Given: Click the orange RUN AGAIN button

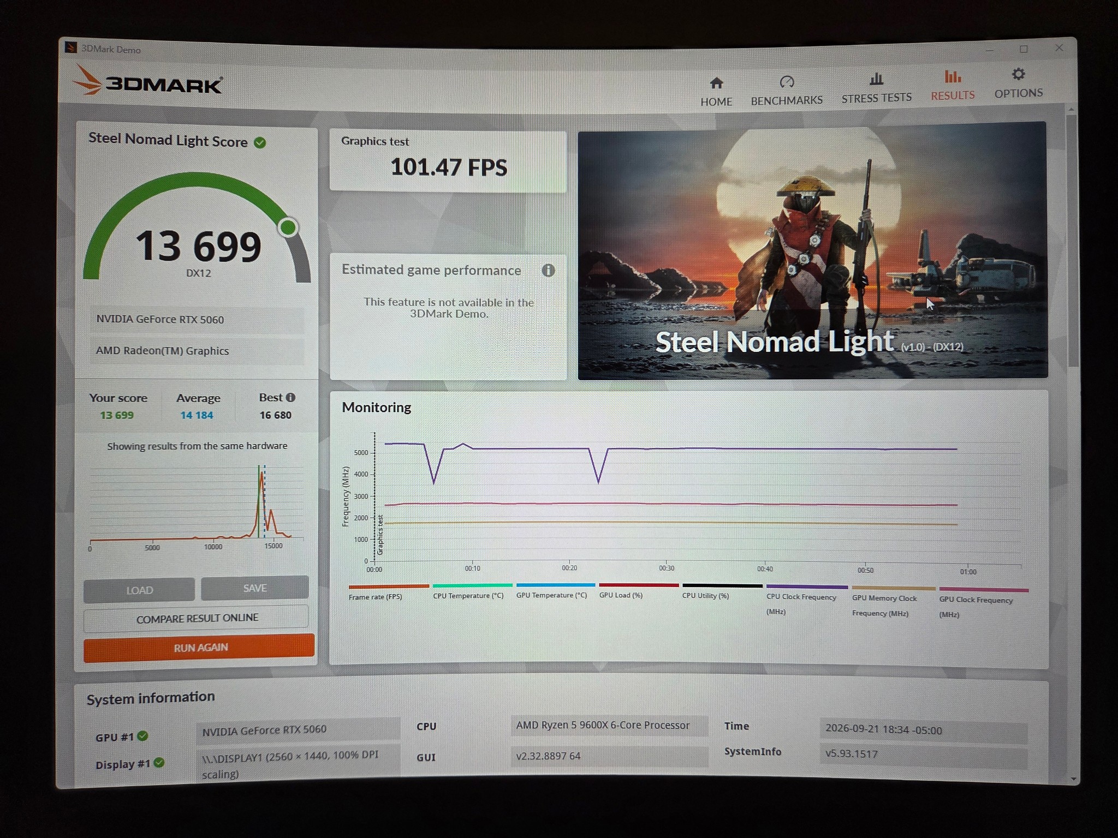Looking at the screenshot, I should pos(199,648).
